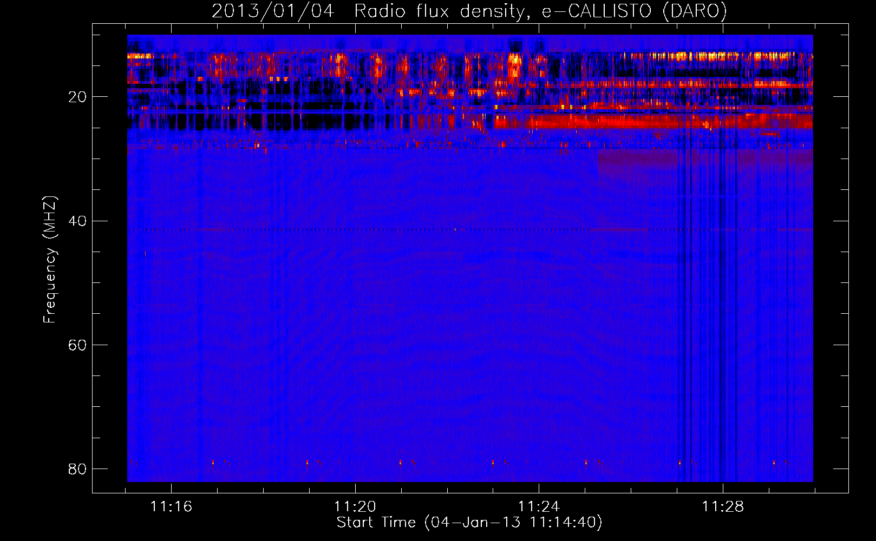The height and width of the screenshot is (541, 876).
Task: Click the 11:20 time tick label
Action: point(355,507)
